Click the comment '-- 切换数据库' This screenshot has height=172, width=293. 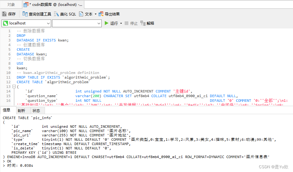click(31, 59)
